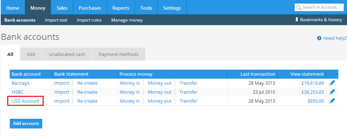
Task: Open the Barclays bank account
Action: (x=20, y=83)
